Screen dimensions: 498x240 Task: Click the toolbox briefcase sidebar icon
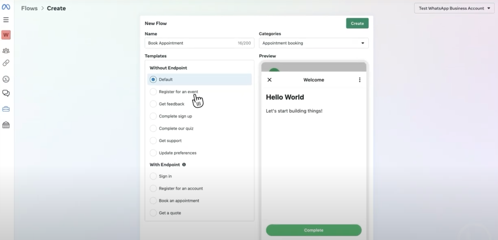point(6,109)
